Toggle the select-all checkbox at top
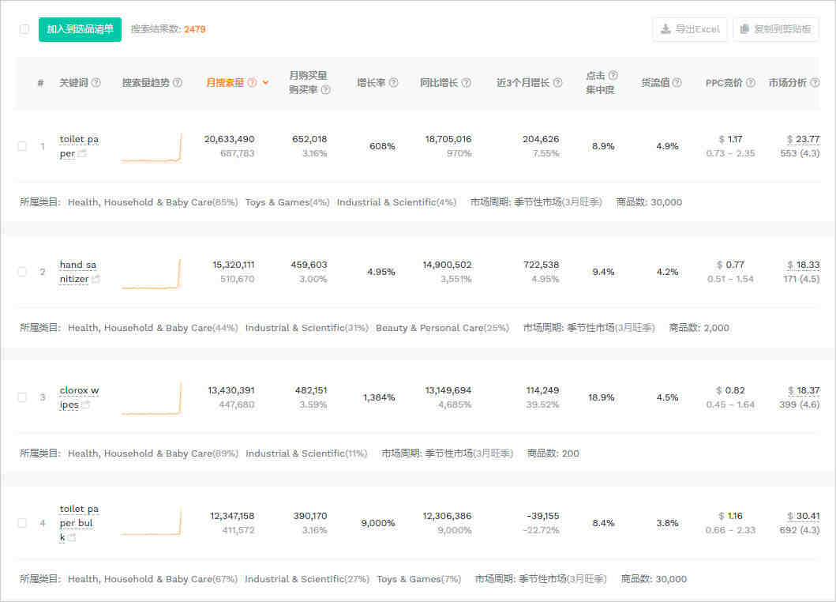Image resolution: width=836 pixels, height=602 pixels. pos(24,29)
